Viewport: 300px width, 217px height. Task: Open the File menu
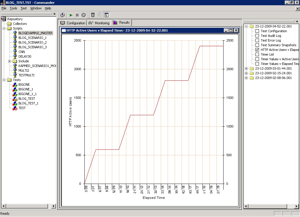[x=4, y=8]
